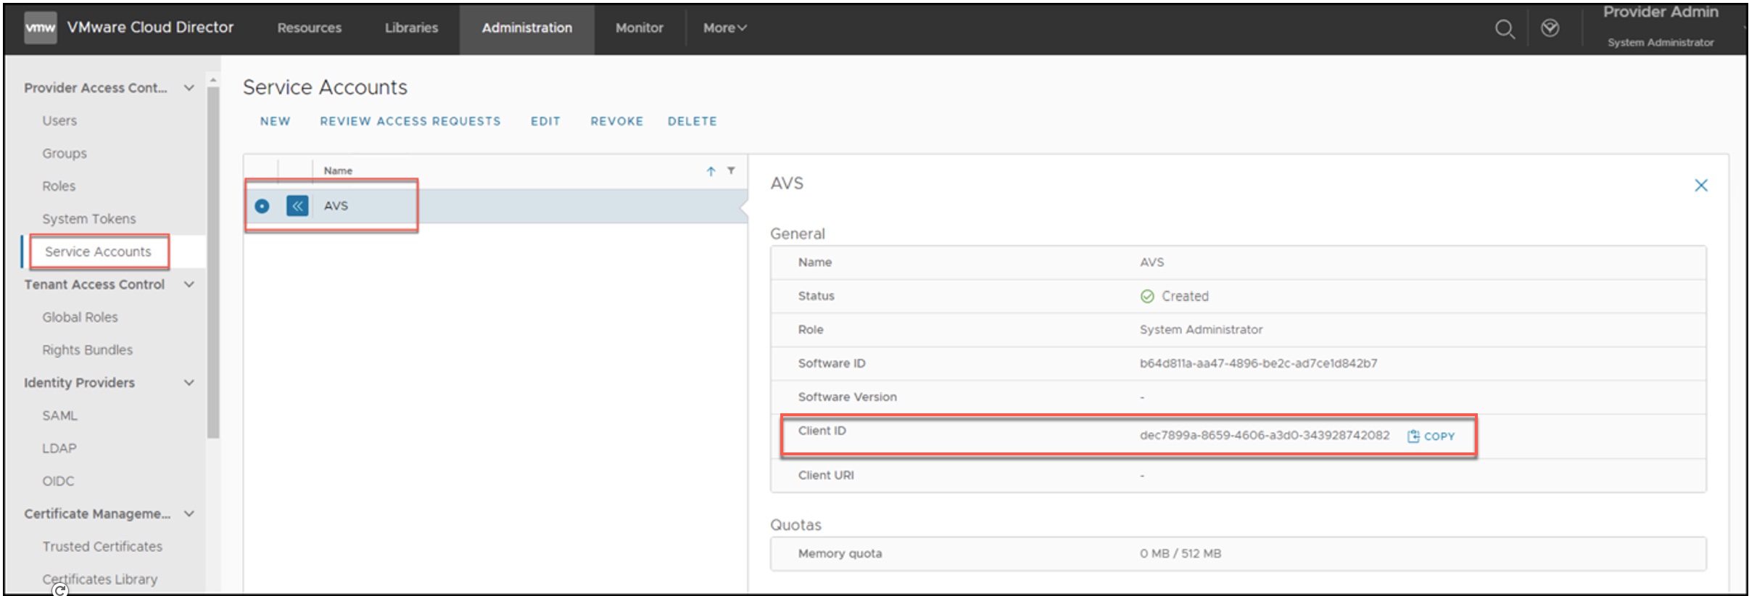1749x596 pixels.
Task: Copy the Client ID value
Action: coord(1431,436)
